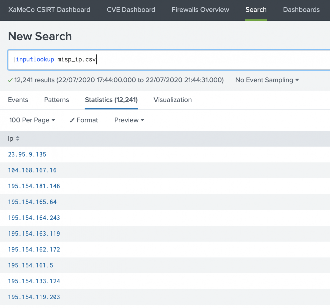This screenshot has width=330, height=308.
Task: Open the Visualization tab
Action: 173,100
